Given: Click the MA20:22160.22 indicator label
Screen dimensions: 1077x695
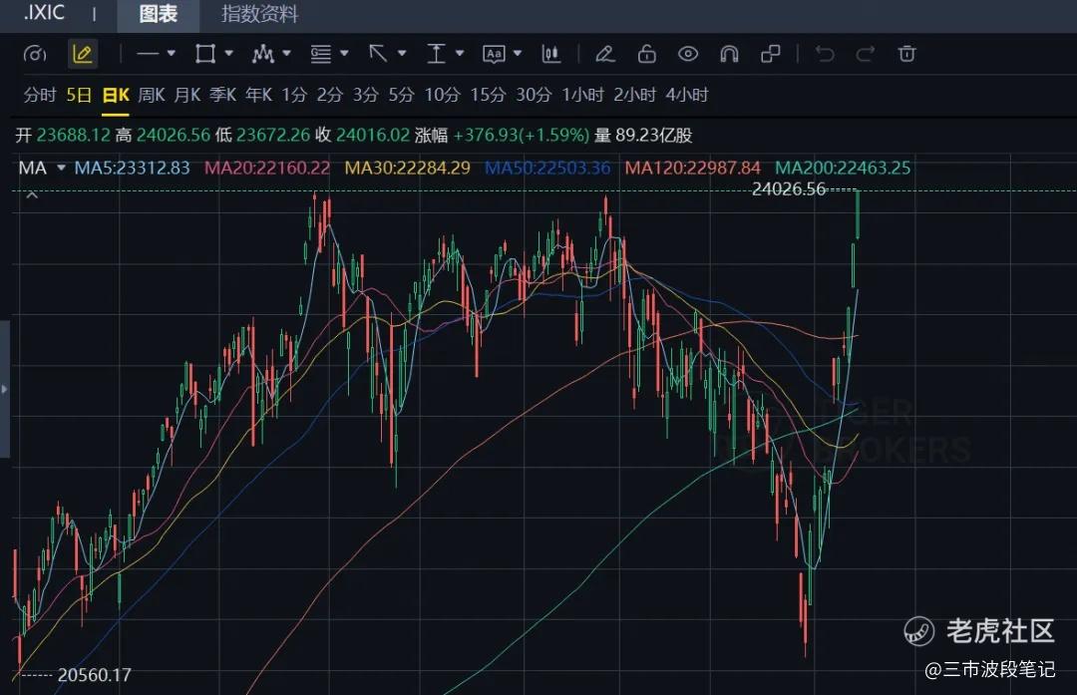Looking at the screenshot, I should pos(267,168).
